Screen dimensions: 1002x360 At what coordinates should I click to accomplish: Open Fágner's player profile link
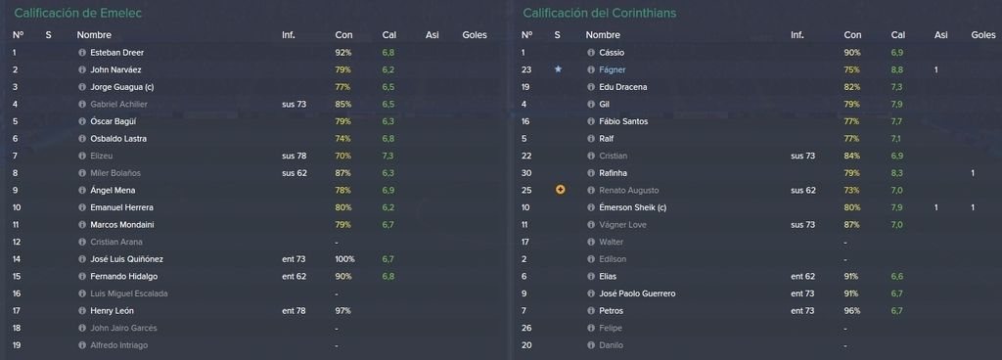pyautogui.click(x=613, y=69)
